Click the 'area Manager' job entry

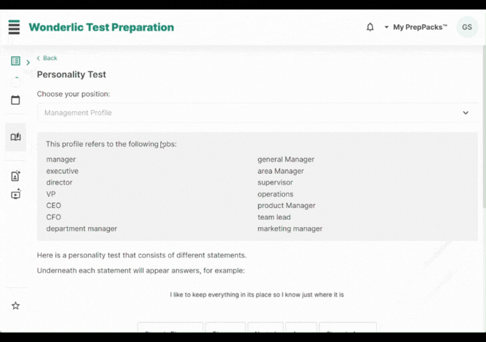pyautogui.click(x=281, y=171)
